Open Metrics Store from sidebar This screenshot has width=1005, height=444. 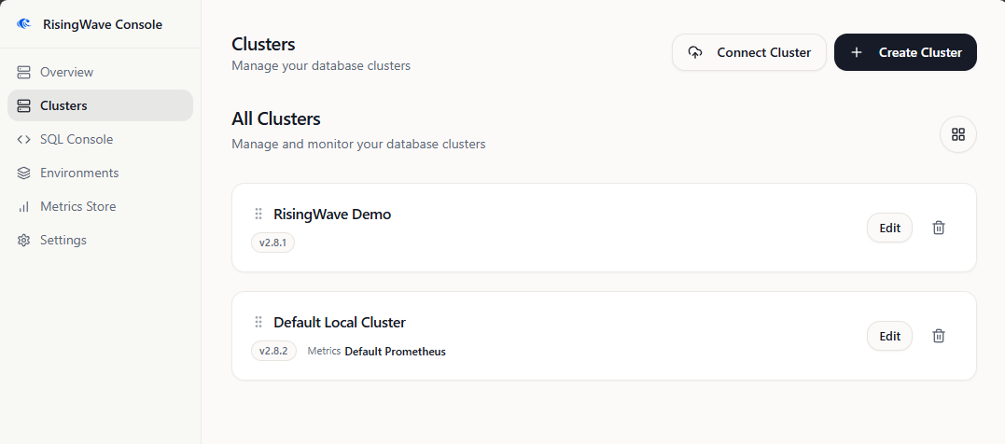coord(100,206)
